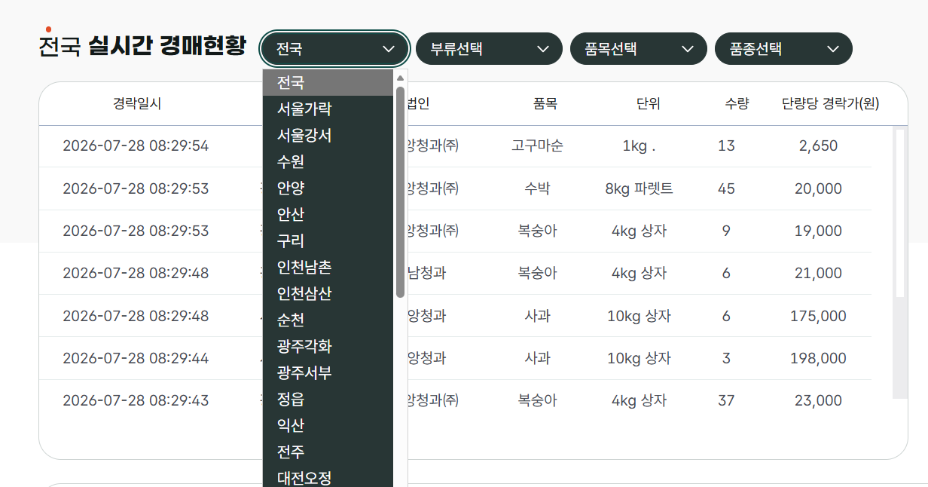928x487 pixels.
Task: Open the 부류선택 dropdown
Action: coord(489,49)
